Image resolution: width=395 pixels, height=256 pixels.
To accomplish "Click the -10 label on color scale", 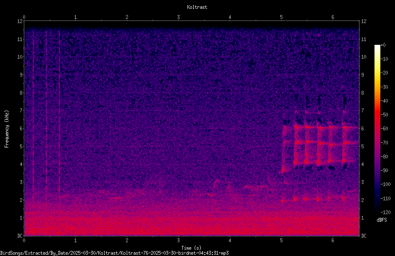I will 385,59.
